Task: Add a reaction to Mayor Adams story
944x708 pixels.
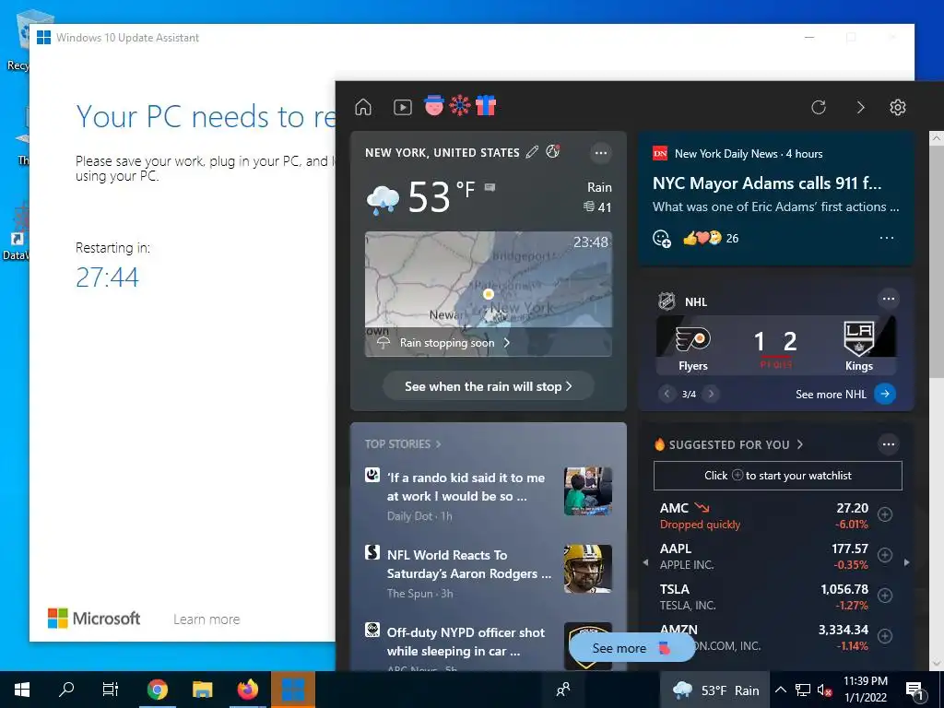Action: 662,239
